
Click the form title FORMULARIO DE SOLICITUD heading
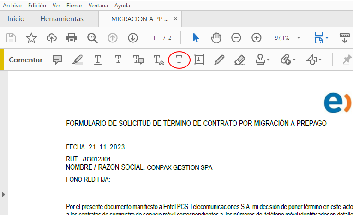pyautogui.click(x=196, y=123)
